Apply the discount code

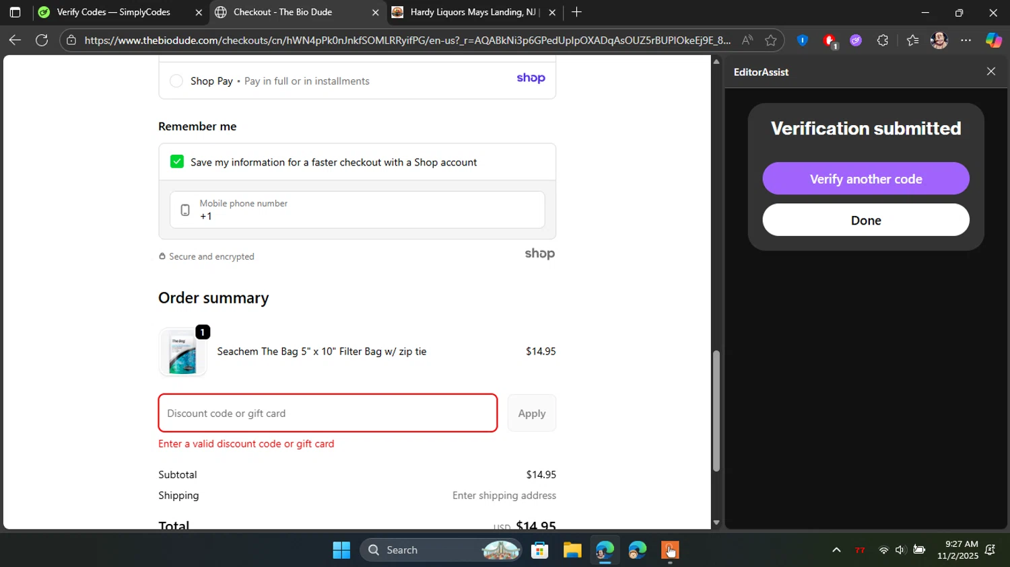[x=532, y=413]
